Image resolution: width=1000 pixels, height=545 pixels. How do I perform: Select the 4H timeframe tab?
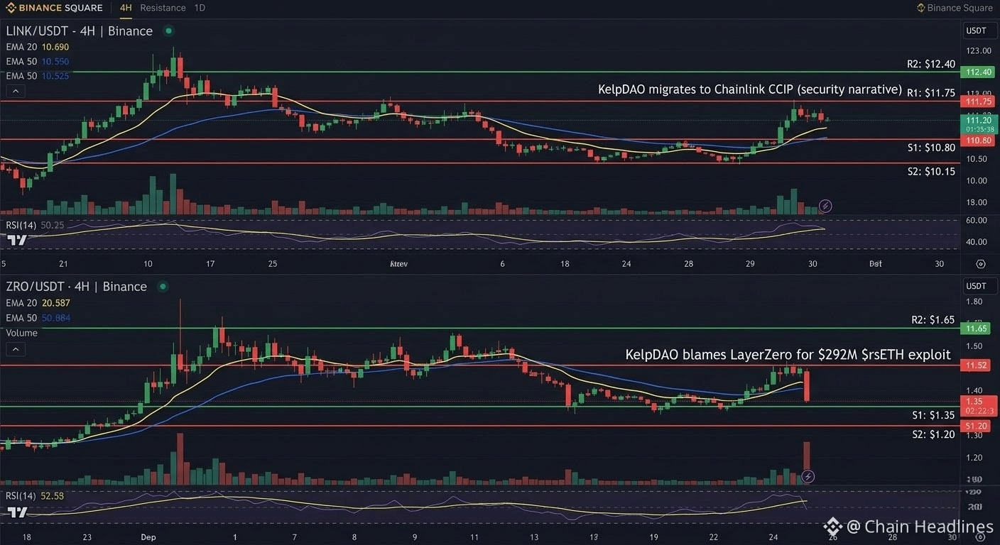pyautogui.click(x=126, y=8)
